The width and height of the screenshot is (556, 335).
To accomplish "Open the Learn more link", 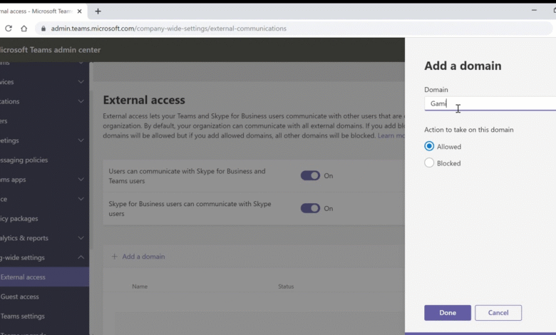I will 391,135.
